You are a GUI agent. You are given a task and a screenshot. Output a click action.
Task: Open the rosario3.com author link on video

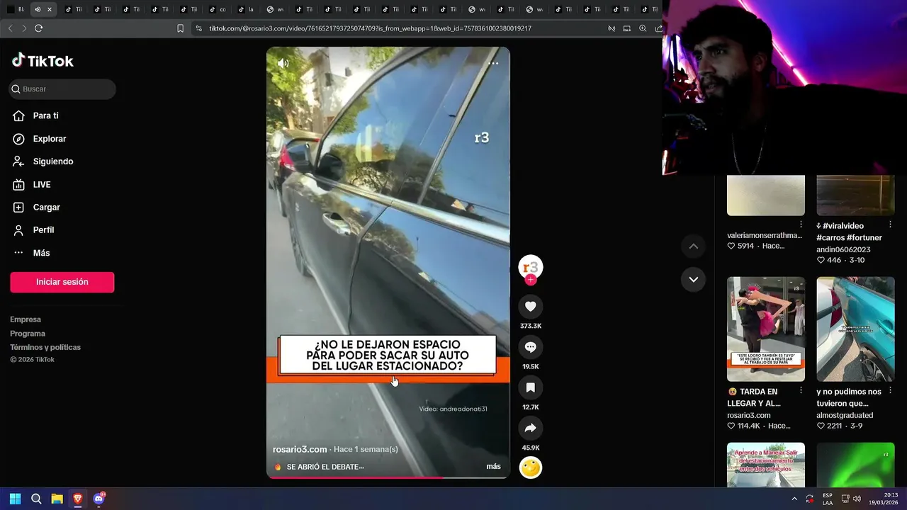(x=300, y=449)
